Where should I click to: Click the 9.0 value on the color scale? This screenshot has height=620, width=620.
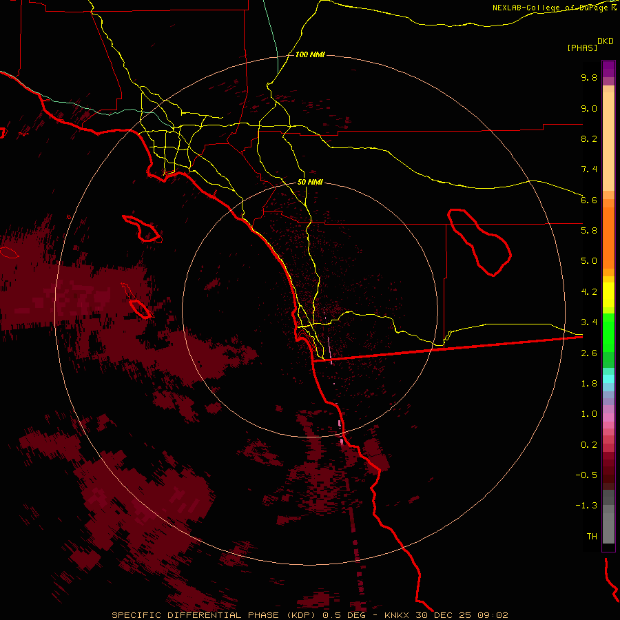589,108
